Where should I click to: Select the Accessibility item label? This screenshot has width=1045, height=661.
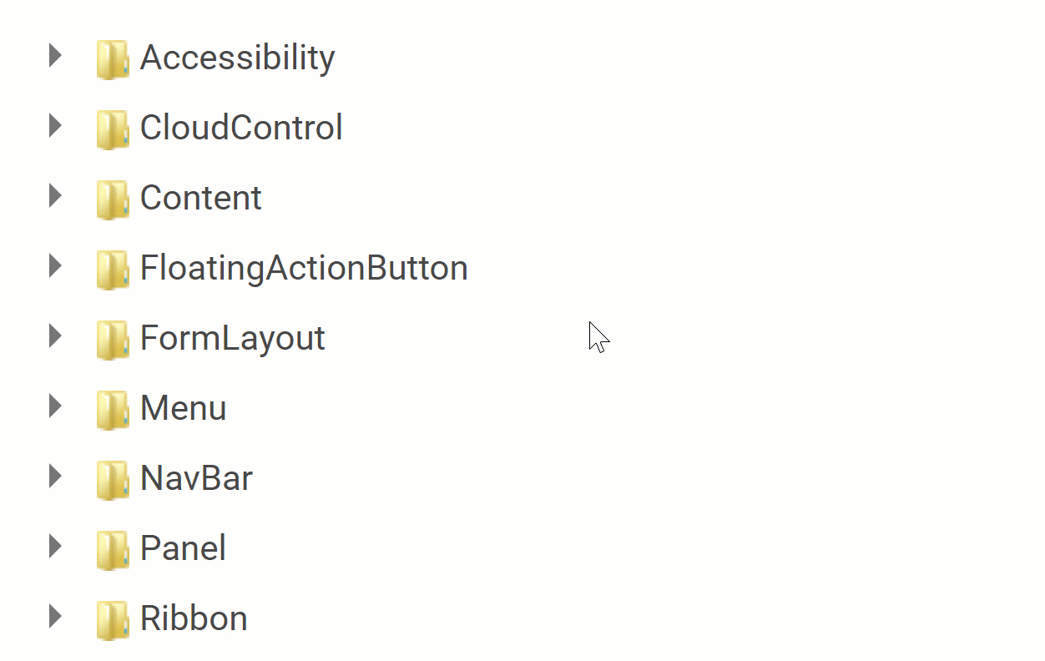coord(237,58)
